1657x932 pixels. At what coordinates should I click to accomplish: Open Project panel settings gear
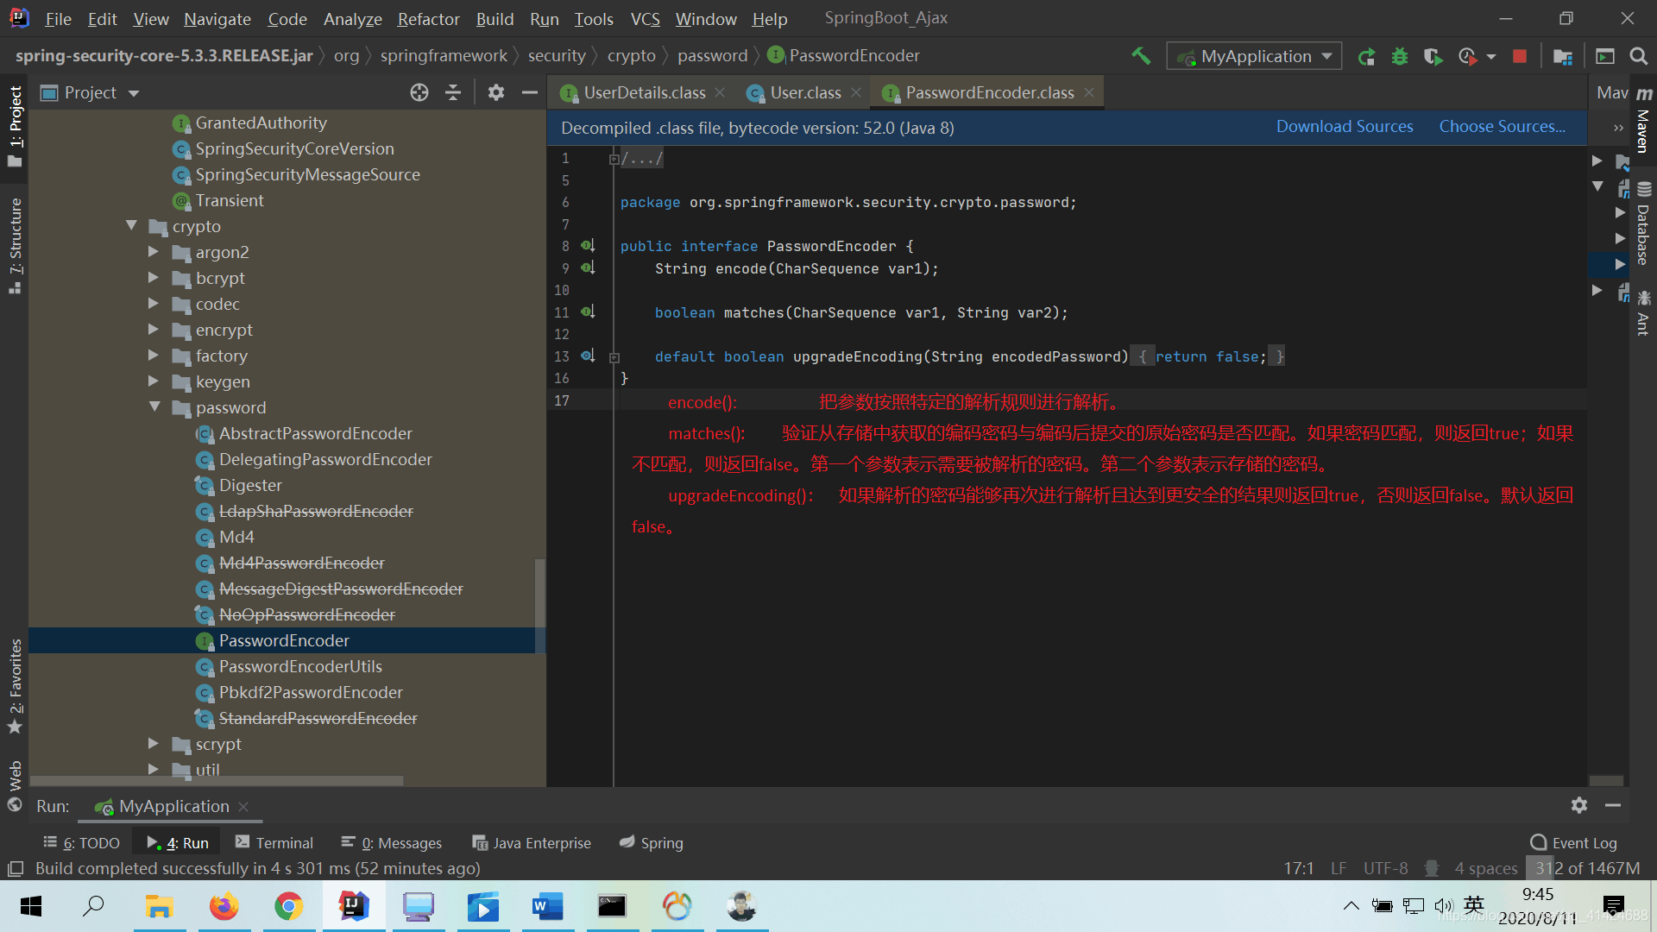[x=495, y=92]
